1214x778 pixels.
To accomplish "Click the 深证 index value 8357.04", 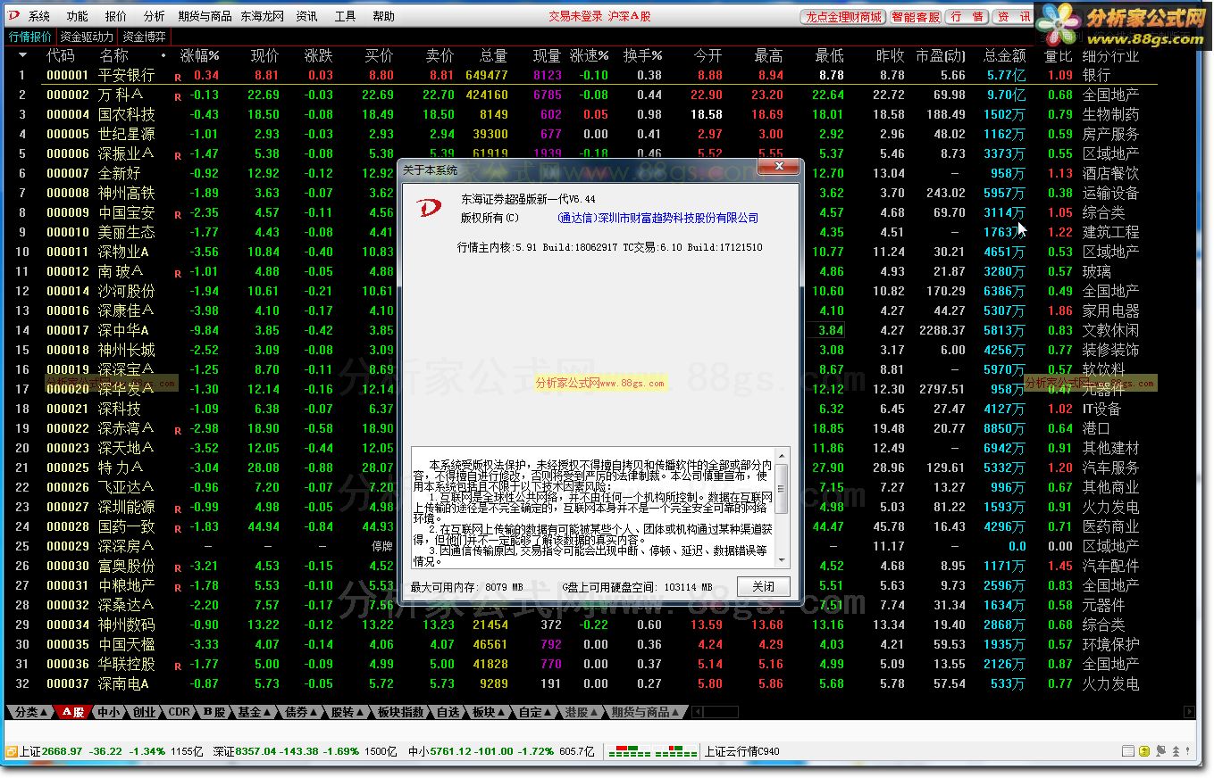I will [256, 751].
